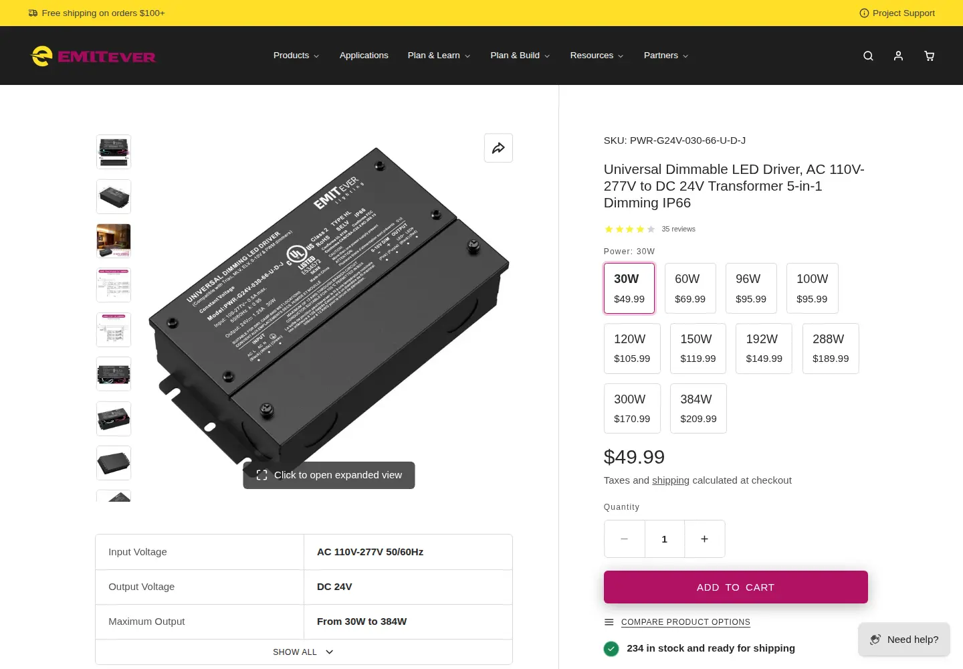
Task: Select the 60W $69.99 power option
Action: 690,288
